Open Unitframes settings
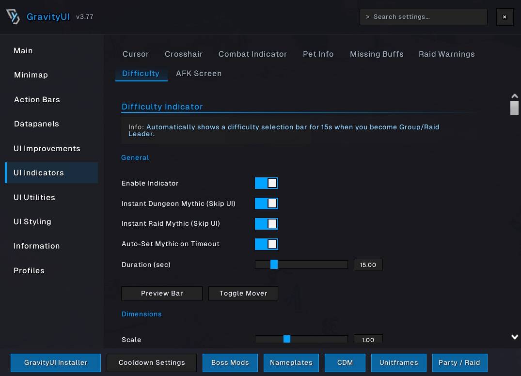This screenshot has width=521, height=376. coord(399,363)
